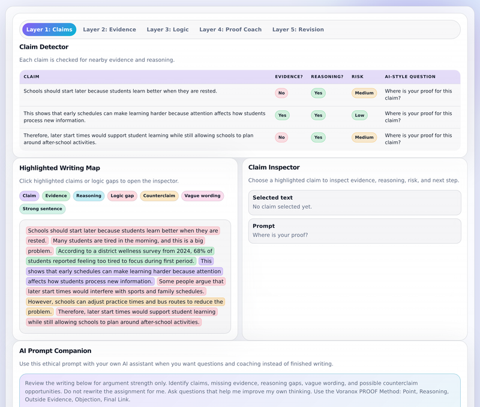Click highlighted sentence "Schools should start later"
480x407 pixels.
pyautogui.click(x=123, y=235)
